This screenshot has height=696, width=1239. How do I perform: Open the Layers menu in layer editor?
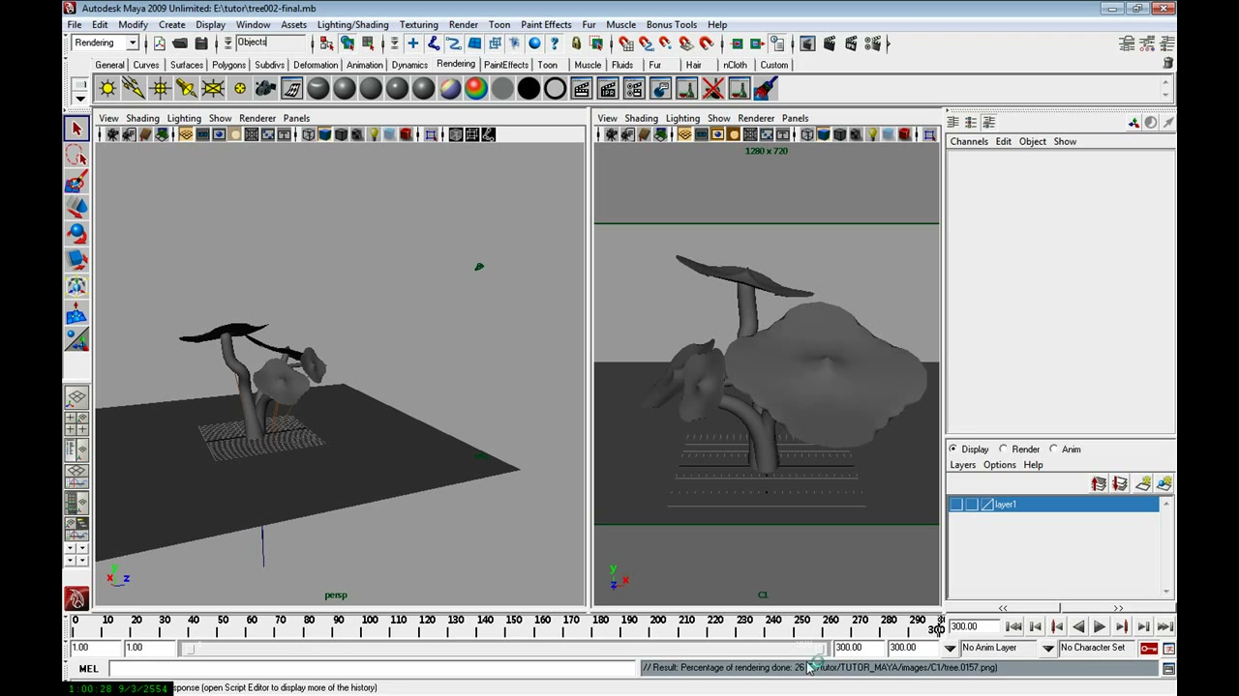(962, 465)
